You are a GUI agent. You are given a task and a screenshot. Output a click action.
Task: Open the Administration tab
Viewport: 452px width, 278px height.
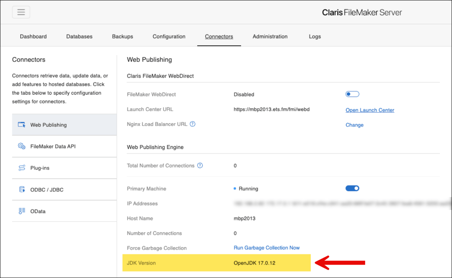coord(270,36)
